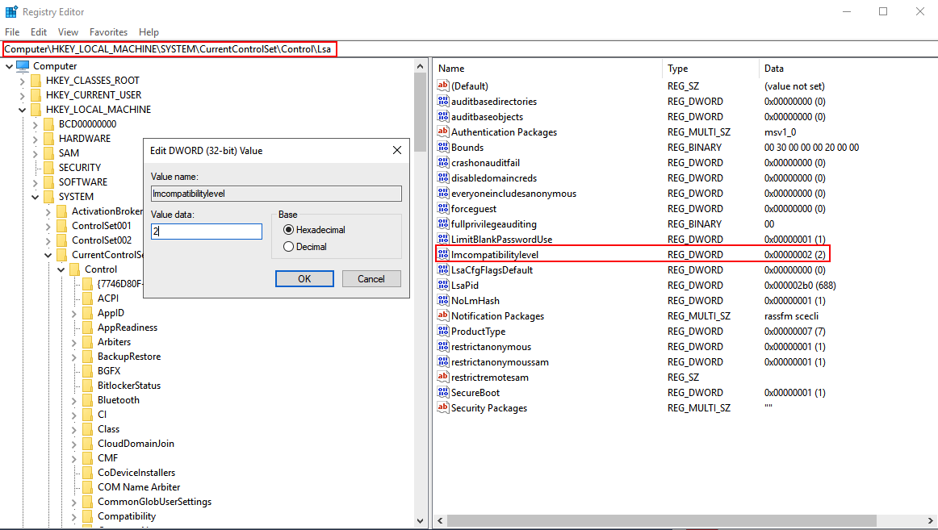Open the Help menu
This screenshot has height=530, width=938.
click(149, 32)
